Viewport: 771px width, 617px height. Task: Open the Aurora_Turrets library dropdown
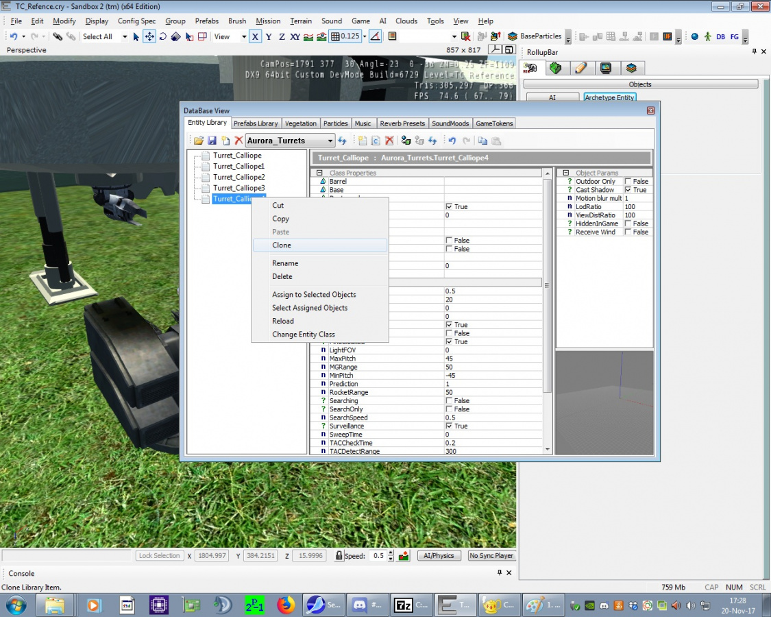point(330,141)
